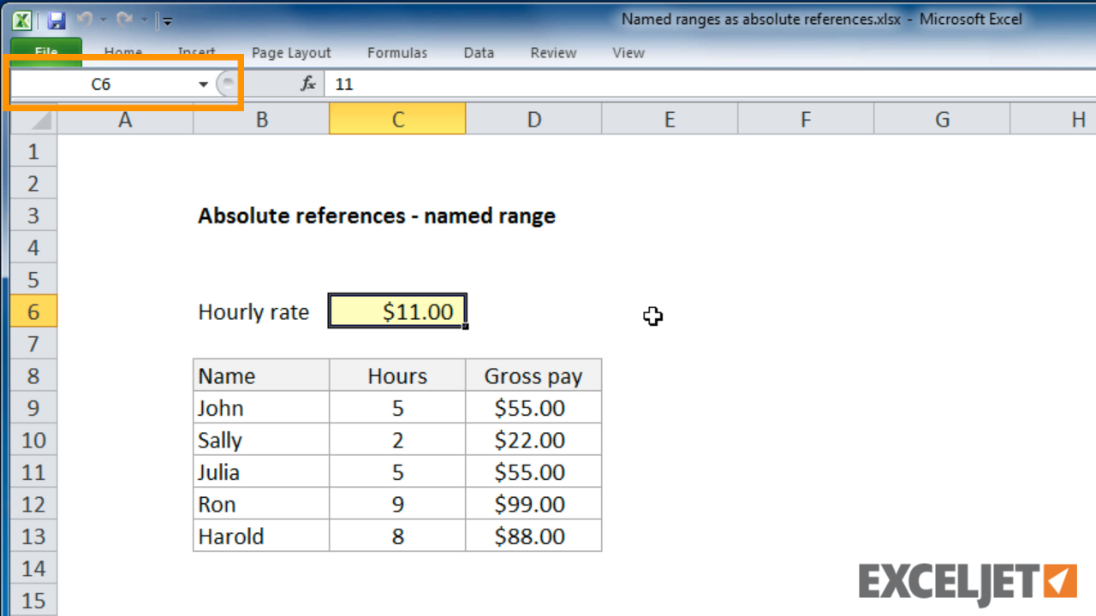Switch to the Page Layout tab
The width and height of the screenshot is (1096, 616).
[290, 52]
